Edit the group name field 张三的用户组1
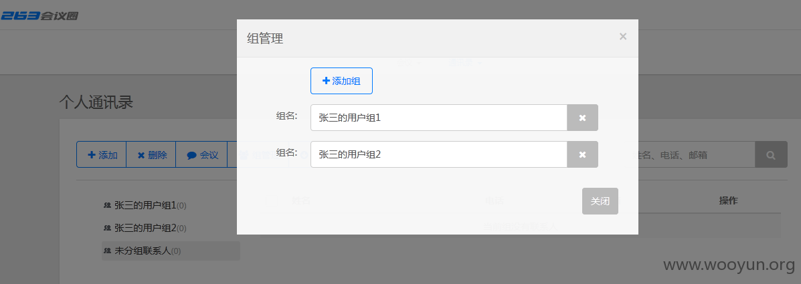The height and width of the screenshot is (284, 801). point(439,118)
